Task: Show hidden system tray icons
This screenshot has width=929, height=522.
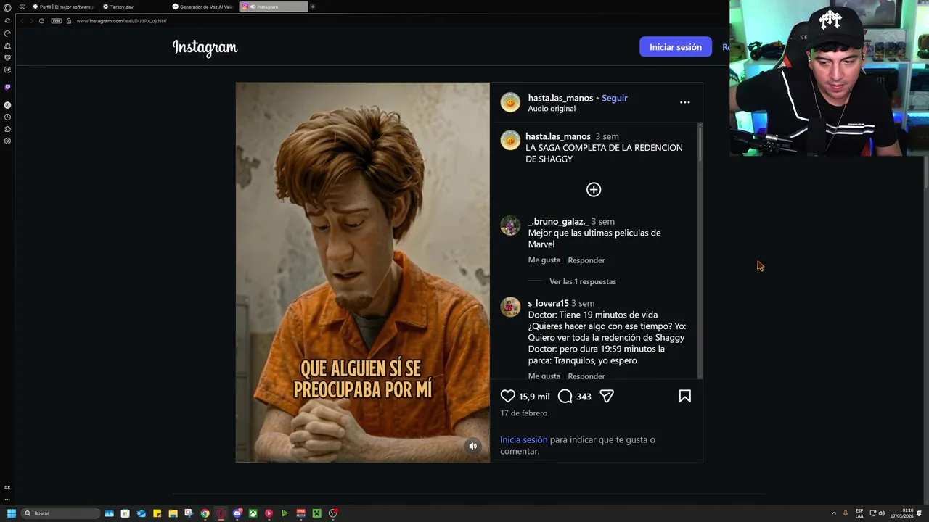Action: pos(834,513)
